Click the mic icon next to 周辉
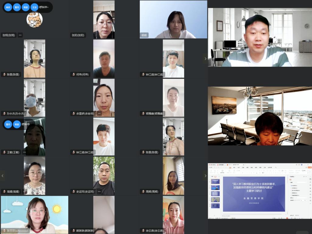This screenshot has height=234, width=312. [143, 192]
